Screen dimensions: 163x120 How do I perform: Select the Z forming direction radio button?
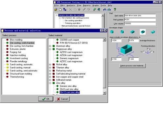[x=148, y=49]
